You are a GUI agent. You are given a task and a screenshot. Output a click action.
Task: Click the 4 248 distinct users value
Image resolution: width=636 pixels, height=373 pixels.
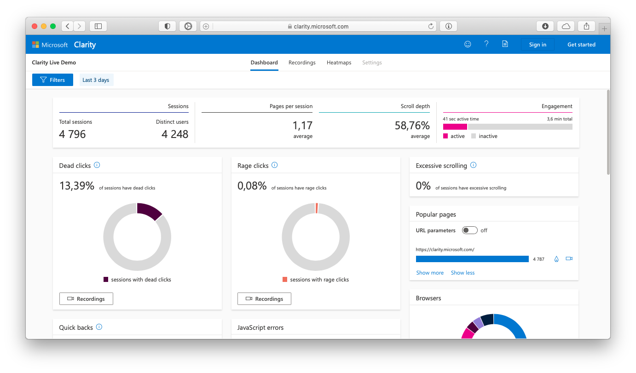point(175,134)
